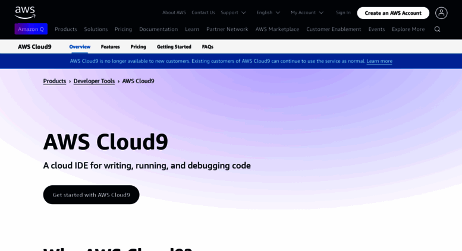Screen dimensions: 462x251
Task: Open the Contact Us link
Action: click(203, 12)
